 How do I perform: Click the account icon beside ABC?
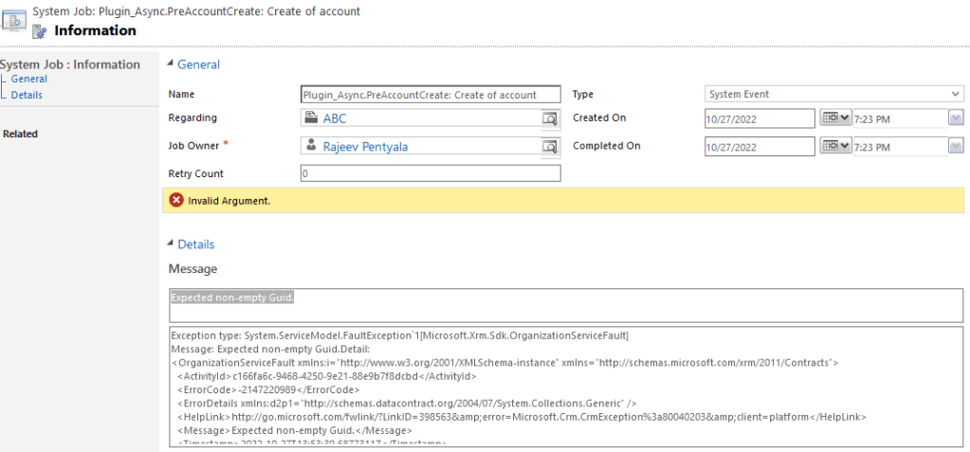point(310,118)
